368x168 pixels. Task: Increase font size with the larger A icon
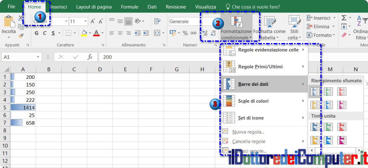93,22
